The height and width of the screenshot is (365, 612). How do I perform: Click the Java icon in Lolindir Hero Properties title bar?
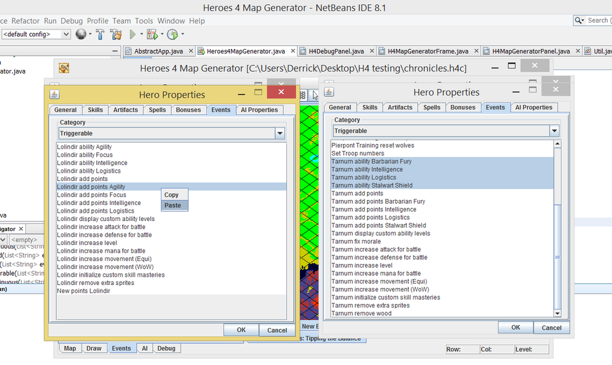[54, 94]
